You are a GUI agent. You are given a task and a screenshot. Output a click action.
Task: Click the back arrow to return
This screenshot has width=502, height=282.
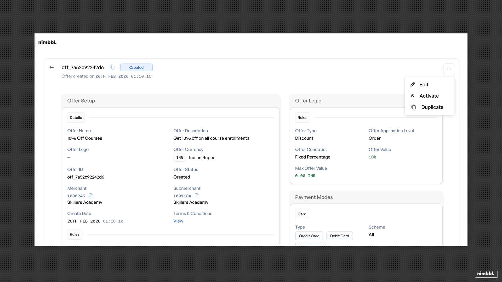[52, 67]
